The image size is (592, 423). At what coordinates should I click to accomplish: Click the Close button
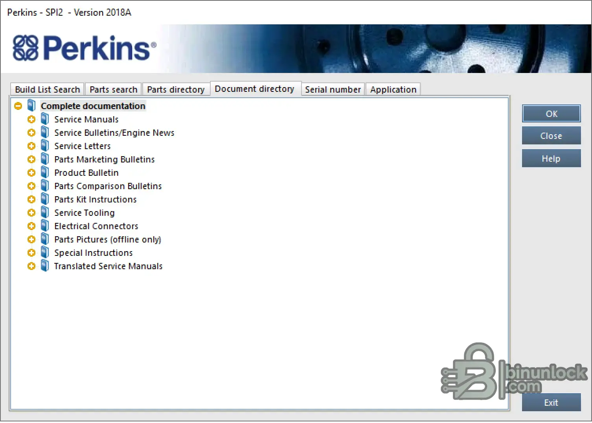coord(551,136)
